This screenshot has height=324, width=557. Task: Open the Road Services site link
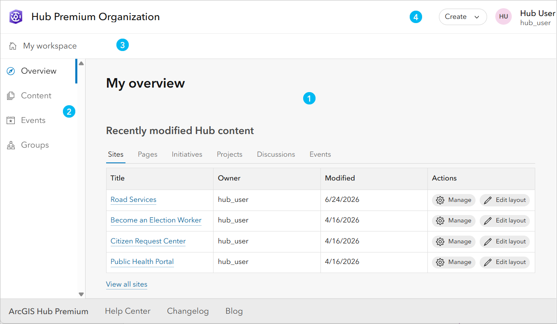(133, 200)
